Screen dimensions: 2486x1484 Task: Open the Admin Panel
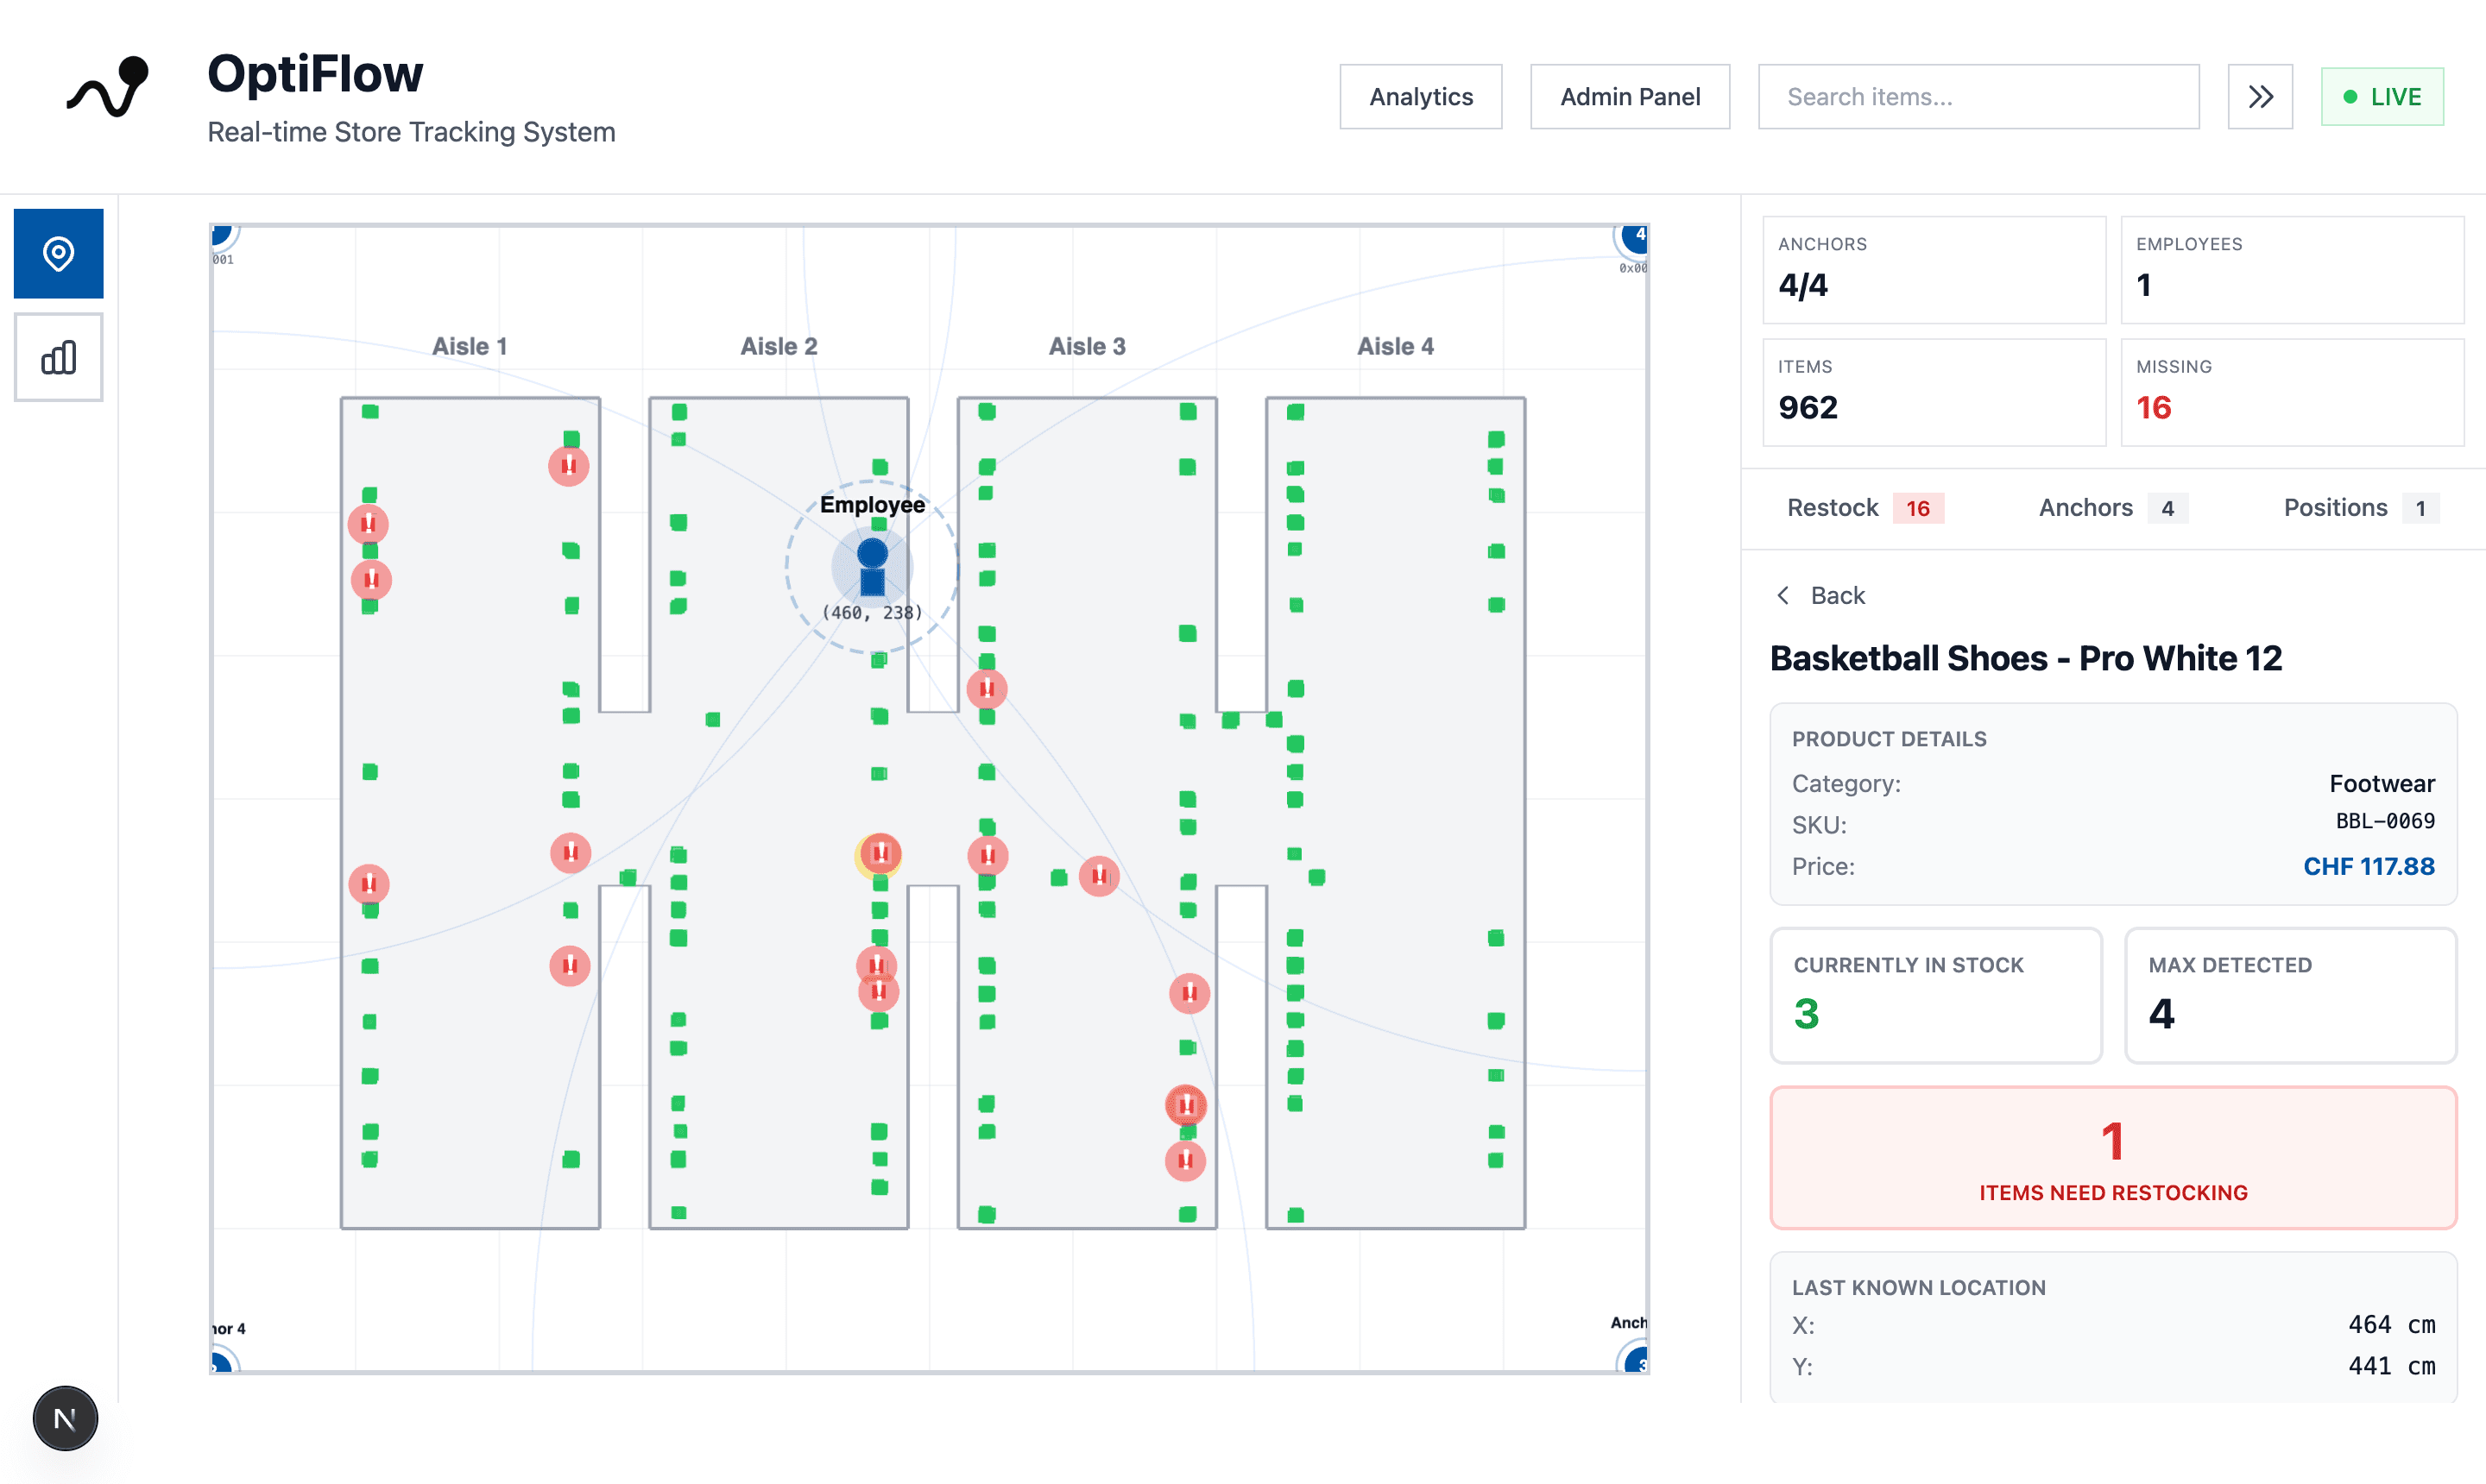[x=1630, y=96]
